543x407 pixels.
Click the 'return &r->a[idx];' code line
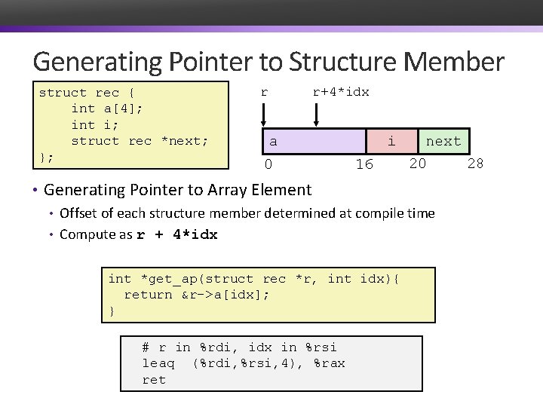(x=196, y=295)
